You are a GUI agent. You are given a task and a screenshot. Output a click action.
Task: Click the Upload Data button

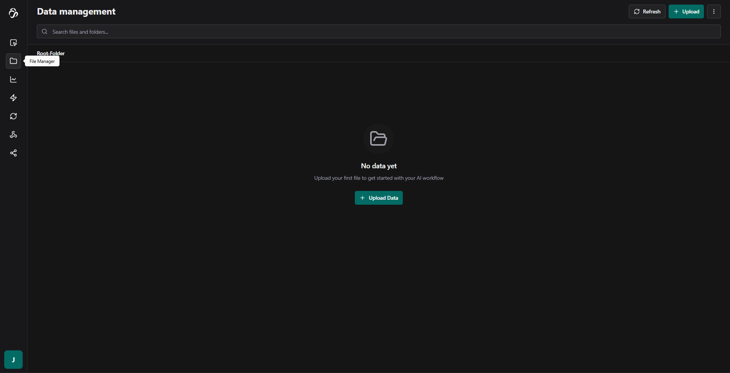pos(379,198)
